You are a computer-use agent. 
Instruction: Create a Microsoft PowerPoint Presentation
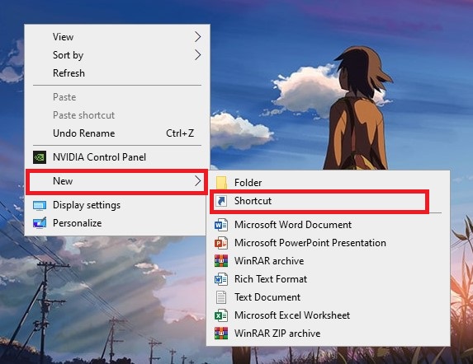[x=329, y=243]
